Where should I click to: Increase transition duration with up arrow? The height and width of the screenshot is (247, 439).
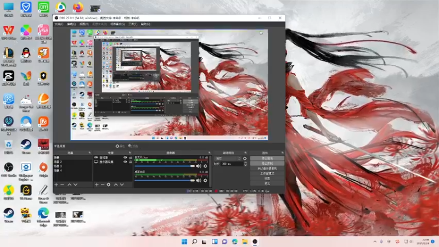(245, 162)
